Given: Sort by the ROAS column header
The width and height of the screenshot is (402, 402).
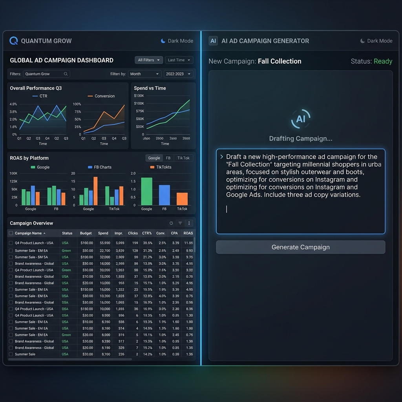Looking at the screenshot, I should coord(188,233).
